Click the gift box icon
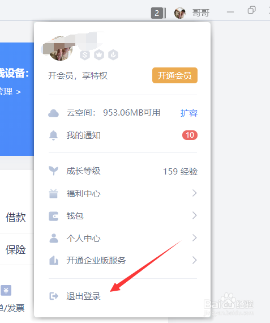The height and width of the screenshot is (323, 270). [53, 194]
